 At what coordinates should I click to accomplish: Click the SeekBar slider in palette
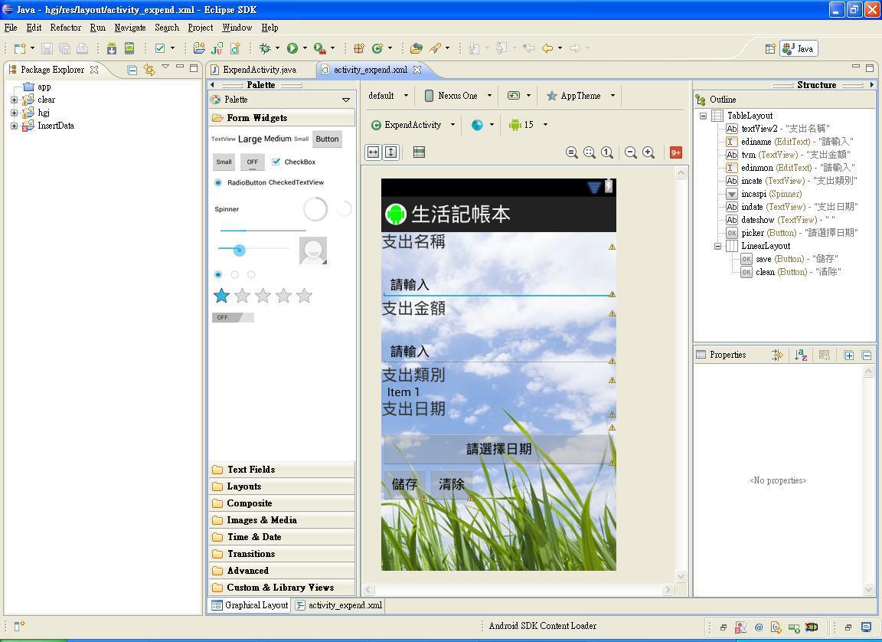tap(240, 250)
